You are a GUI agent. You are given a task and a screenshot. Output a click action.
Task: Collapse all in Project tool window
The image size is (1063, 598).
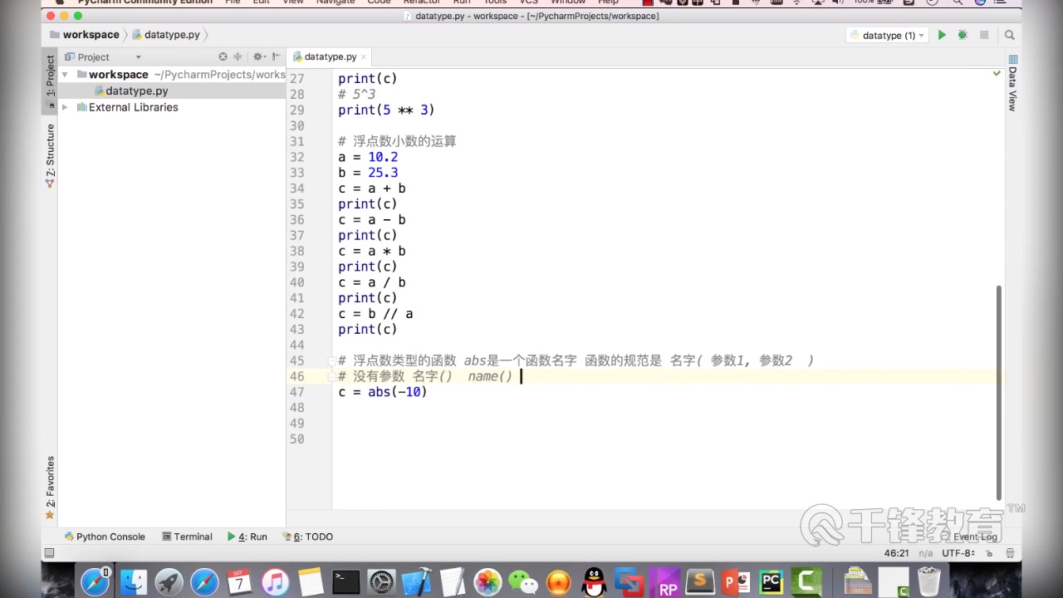point(238,56)
